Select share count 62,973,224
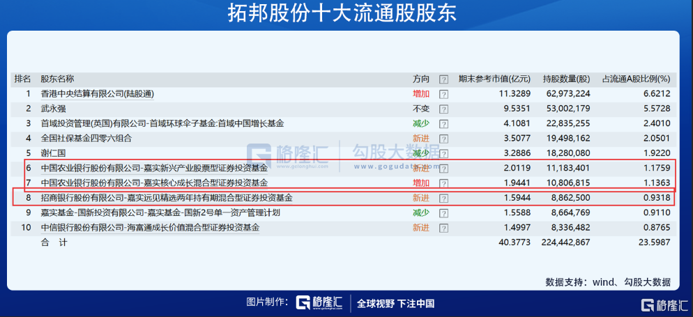Viewport: 693px width, 317px height. 568,94
